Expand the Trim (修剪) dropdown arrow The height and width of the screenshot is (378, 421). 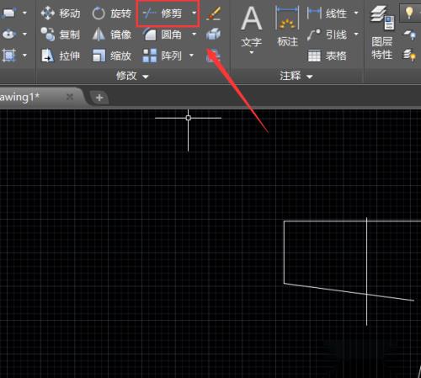[x=194, y=13]
